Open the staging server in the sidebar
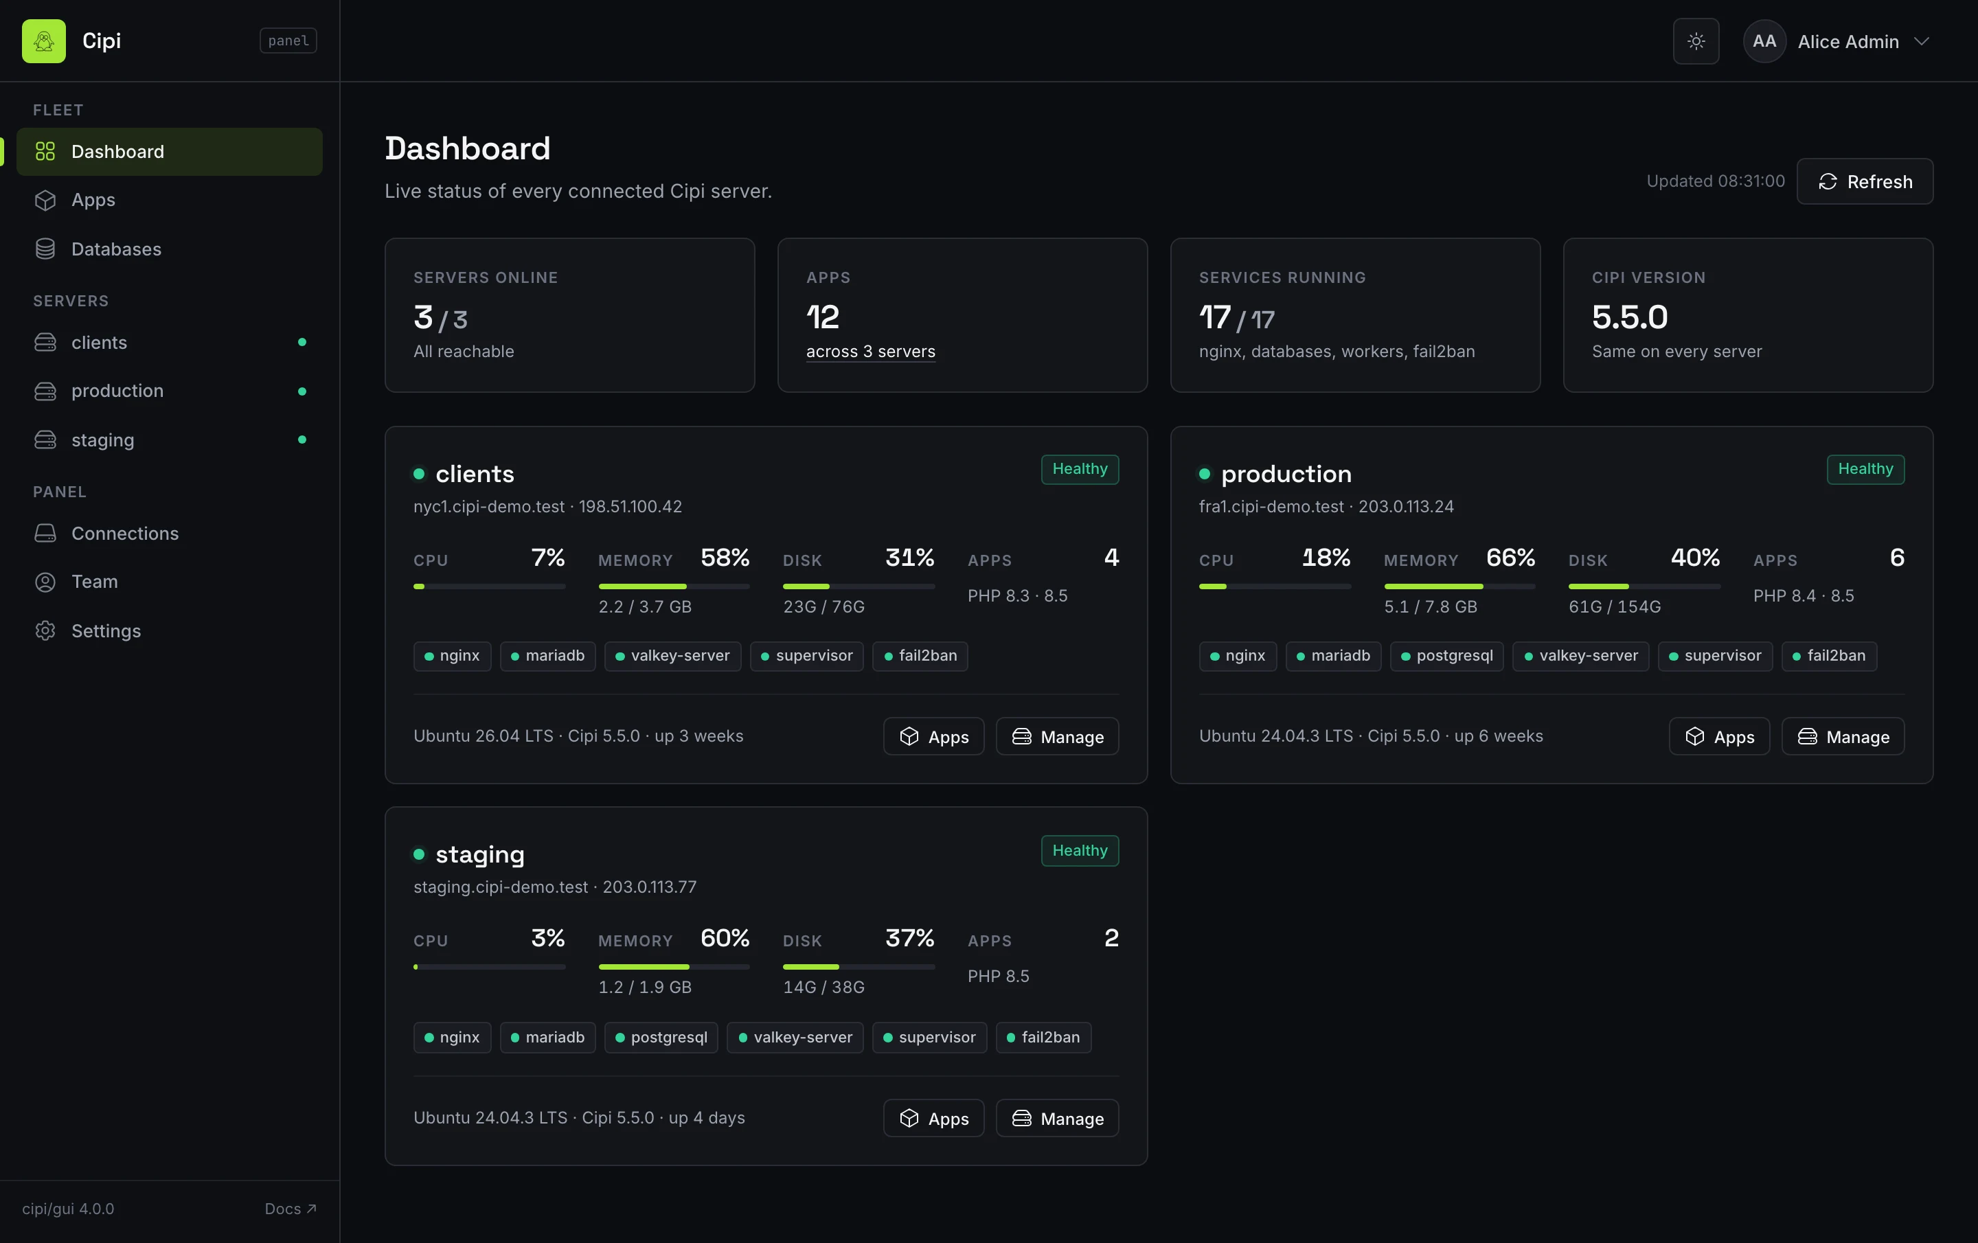The image size is (1978, 1243). coord(169,440)
